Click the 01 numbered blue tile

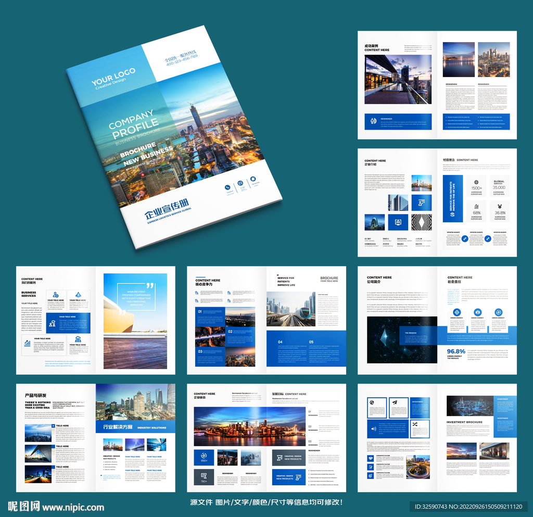pos(210,317)
